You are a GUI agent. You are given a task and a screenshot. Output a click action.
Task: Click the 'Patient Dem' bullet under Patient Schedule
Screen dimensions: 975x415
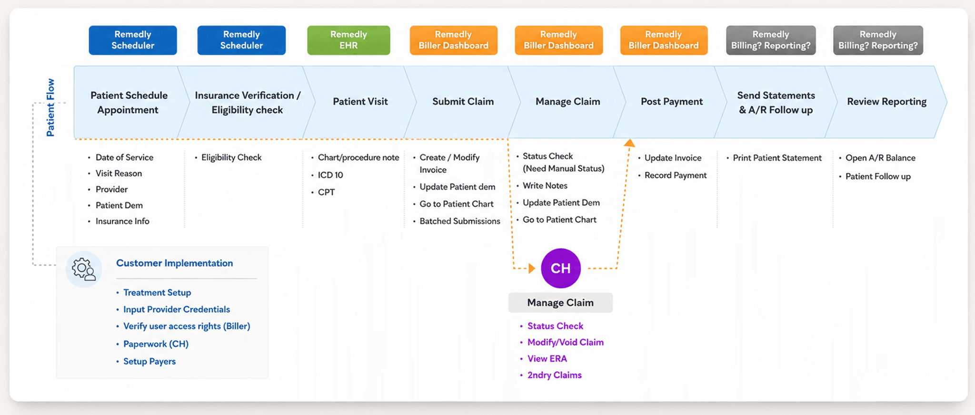tap(119, 205)
